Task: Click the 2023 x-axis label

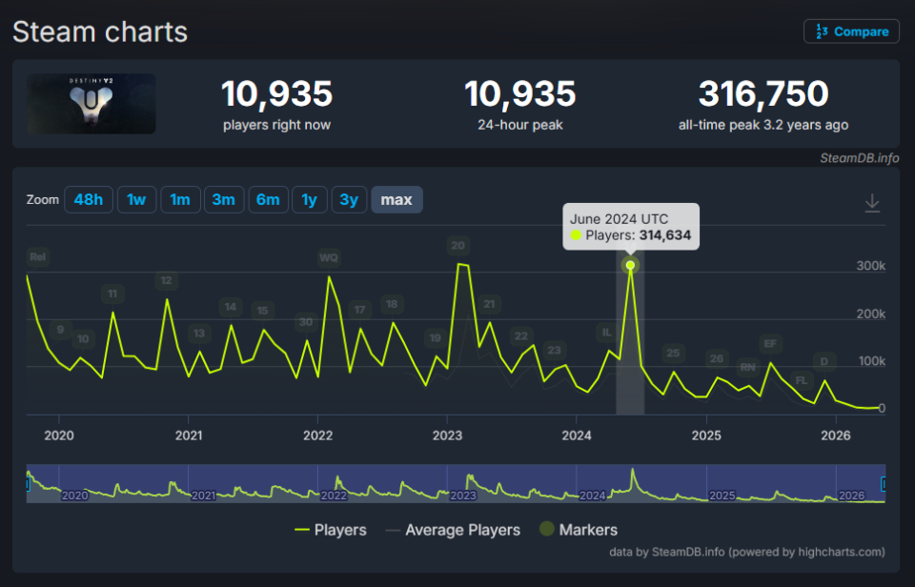Action: click(x=448, y=435)
